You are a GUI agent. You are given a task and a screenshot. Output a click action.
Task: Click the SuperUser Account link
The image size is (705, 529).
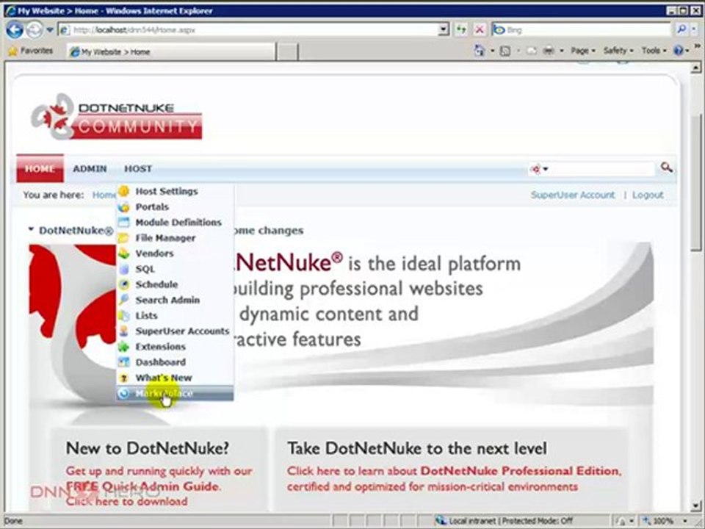572,195
